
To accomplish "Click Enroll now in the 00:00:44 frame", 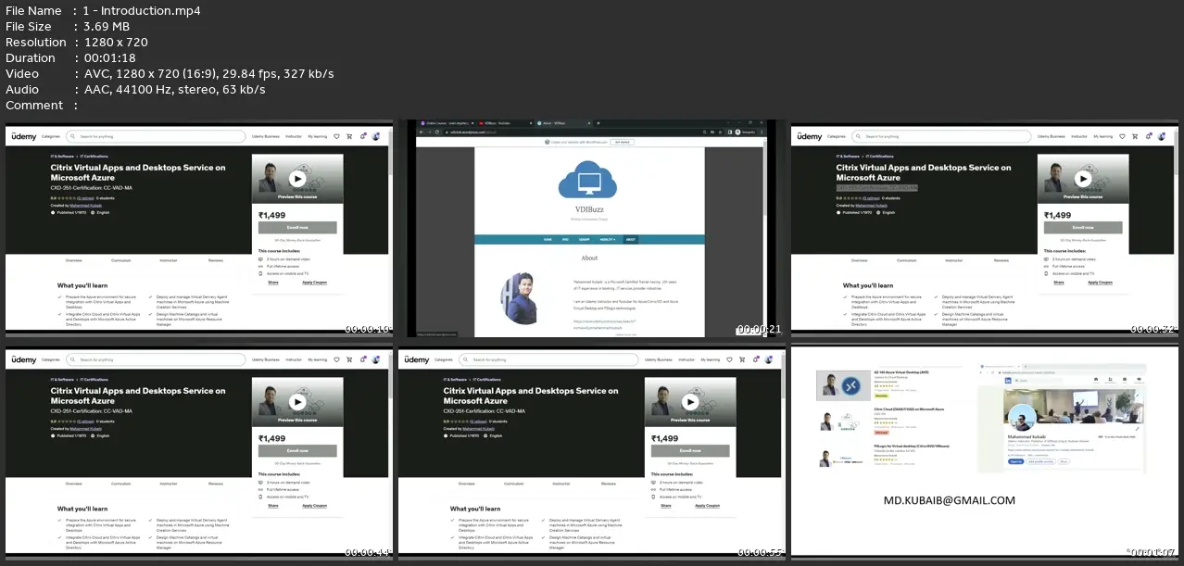I will coord(297,450).
